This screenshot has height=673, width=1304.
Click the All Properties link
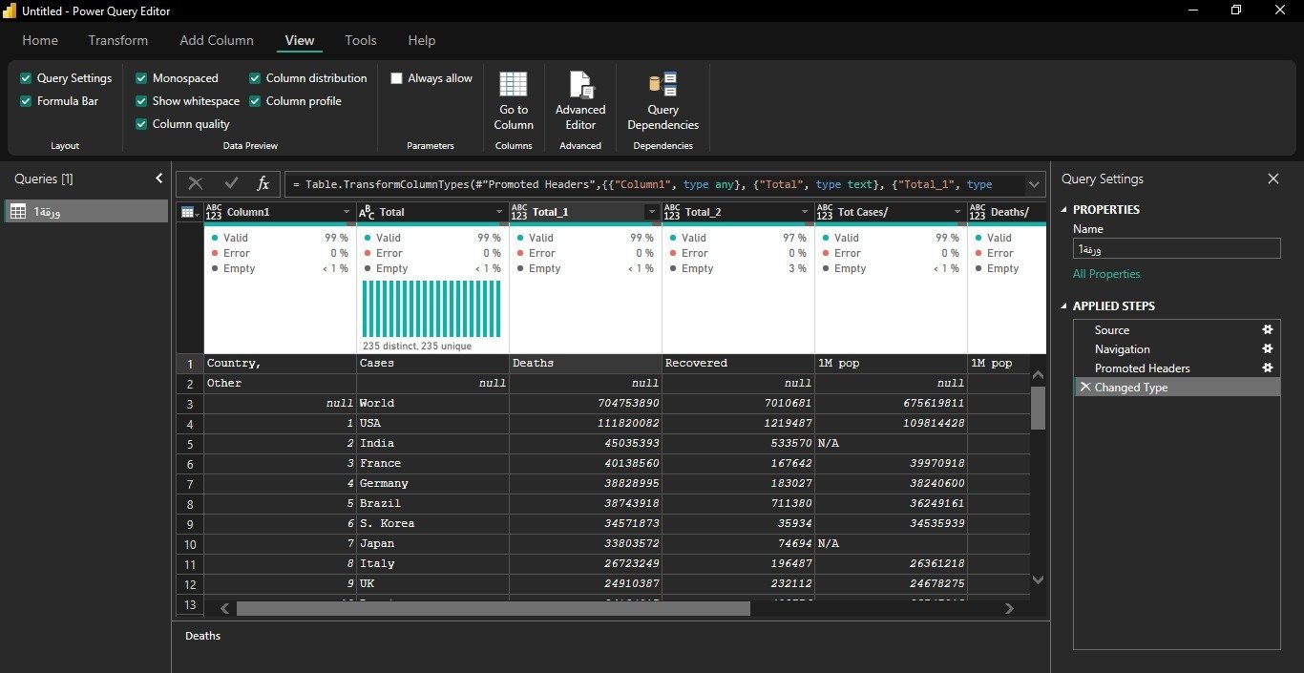tap(1106, 274)
